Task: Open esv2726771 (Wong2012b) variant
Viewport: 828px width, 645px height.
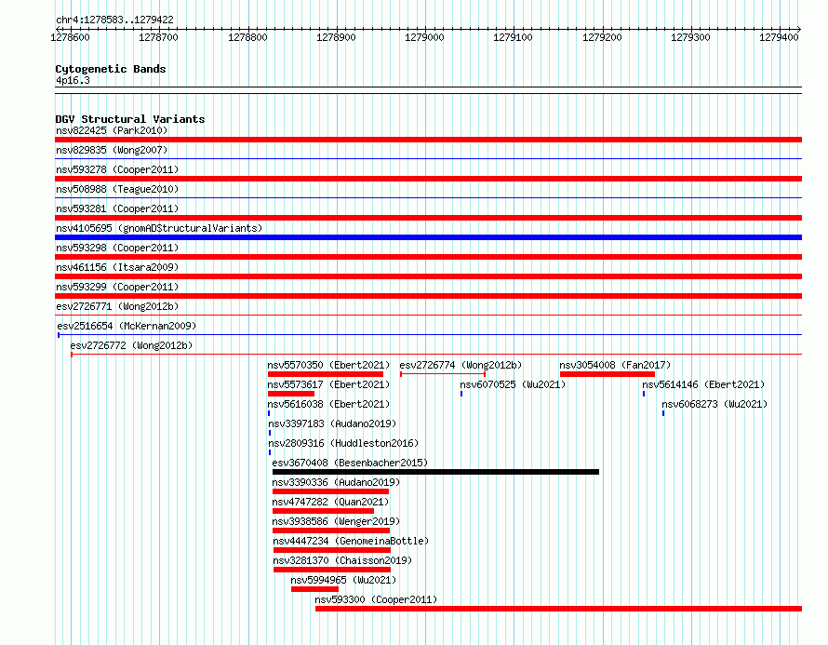Action: click(x=117, y=306)
